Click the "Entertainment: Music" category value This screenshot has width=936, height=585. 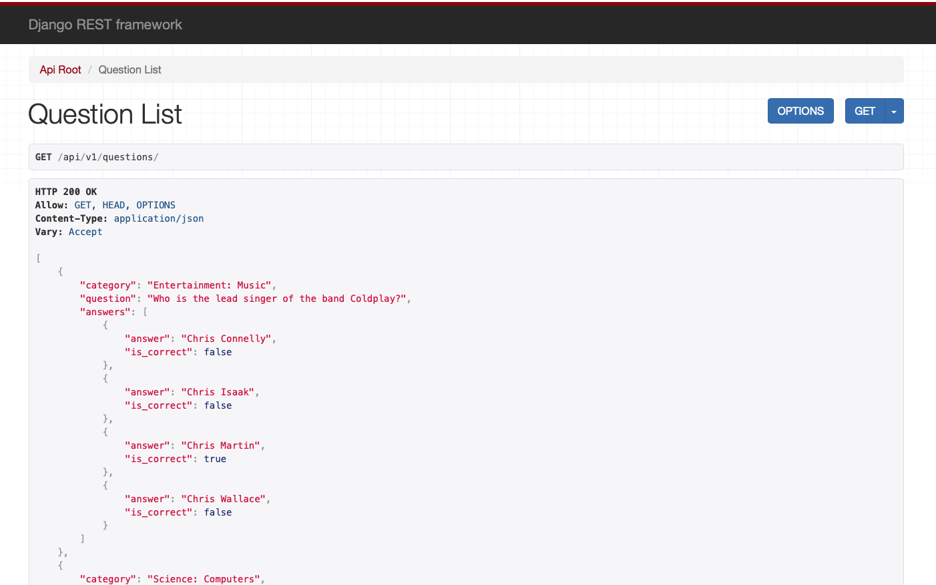coord(209,285)
